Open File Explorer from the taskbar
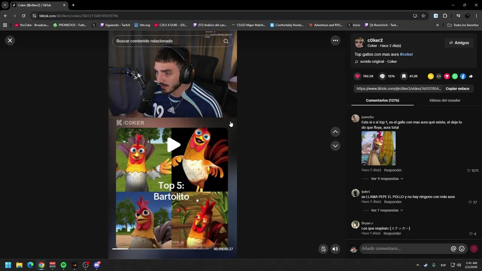The height and width of the screenshot is (271, 482). click(x=19, y=265)
